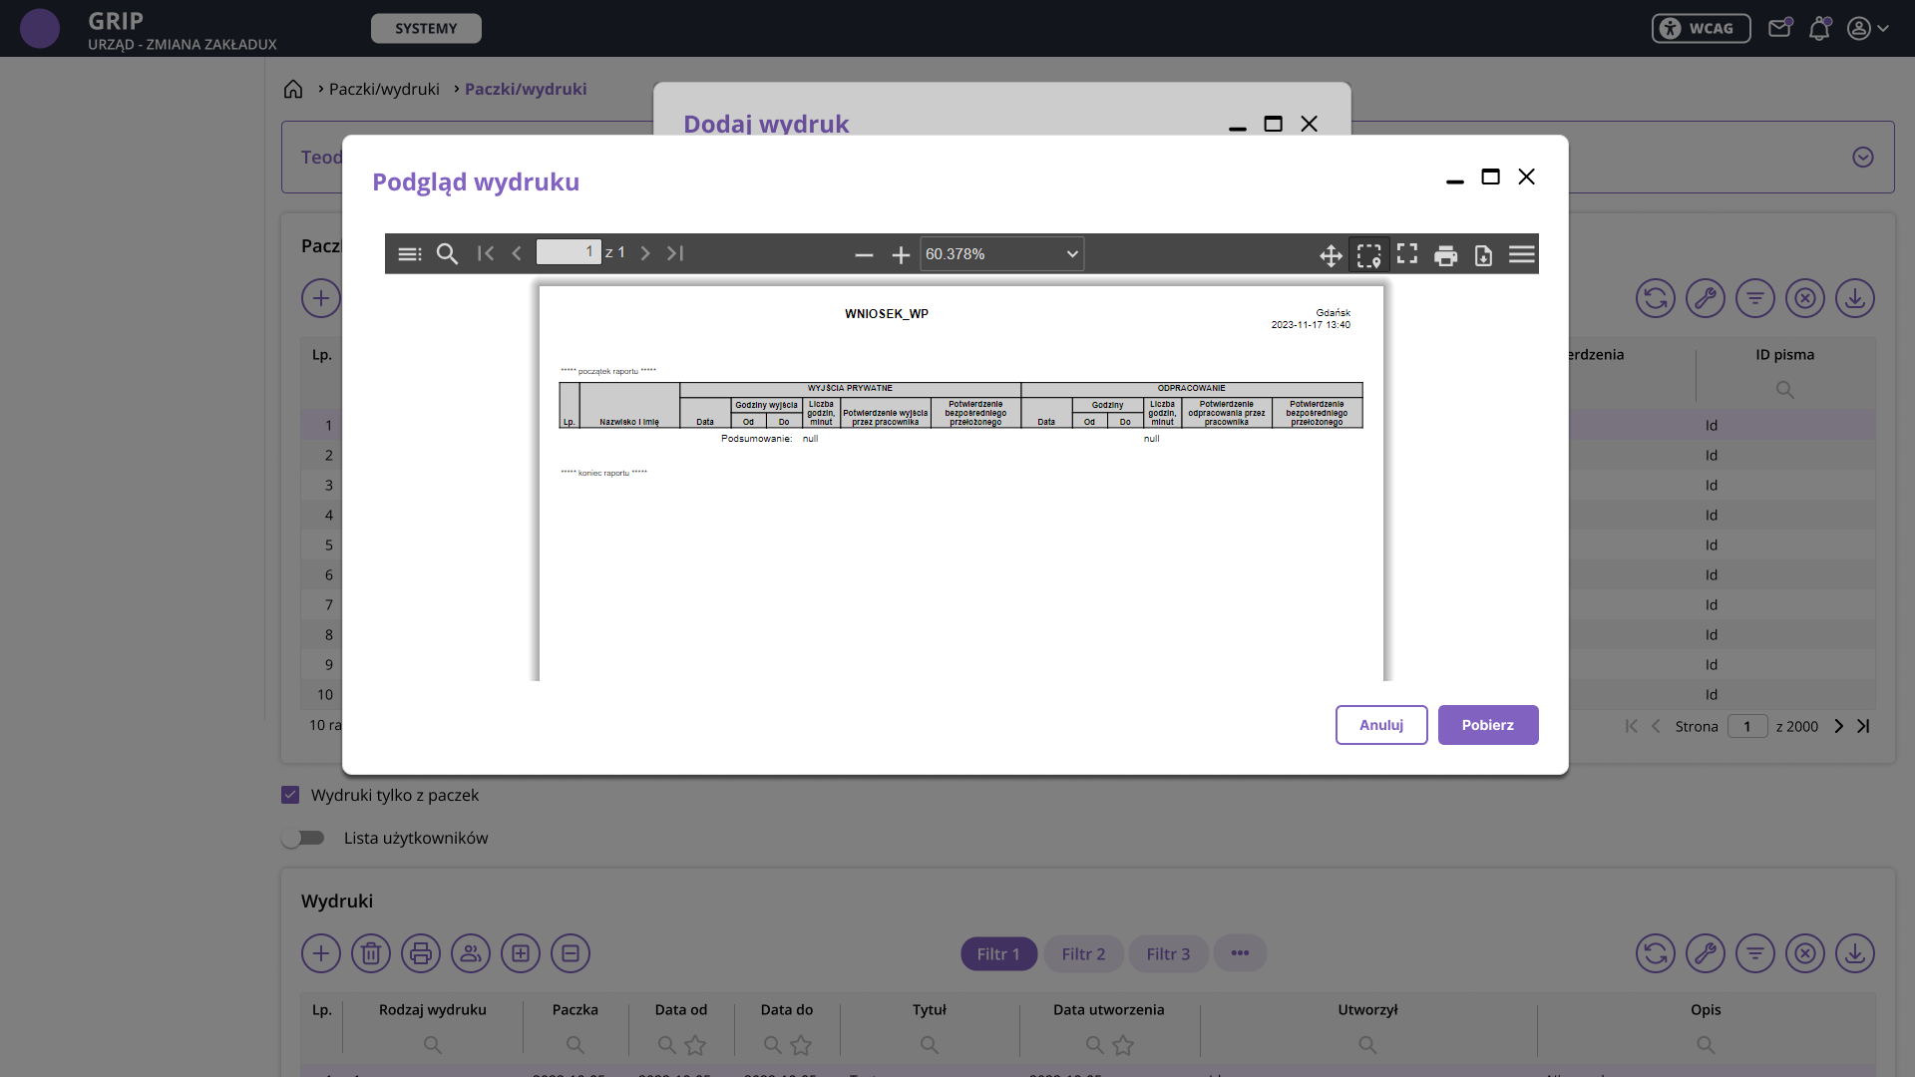This screenshot has height=1077, width=1915.
Task: Add a new item in Paczki panel
Action: coord(321,298)
